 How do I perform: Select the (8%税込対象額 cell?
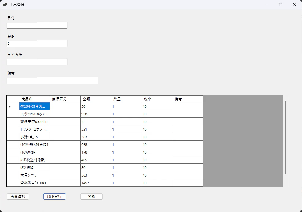point(35,160)
